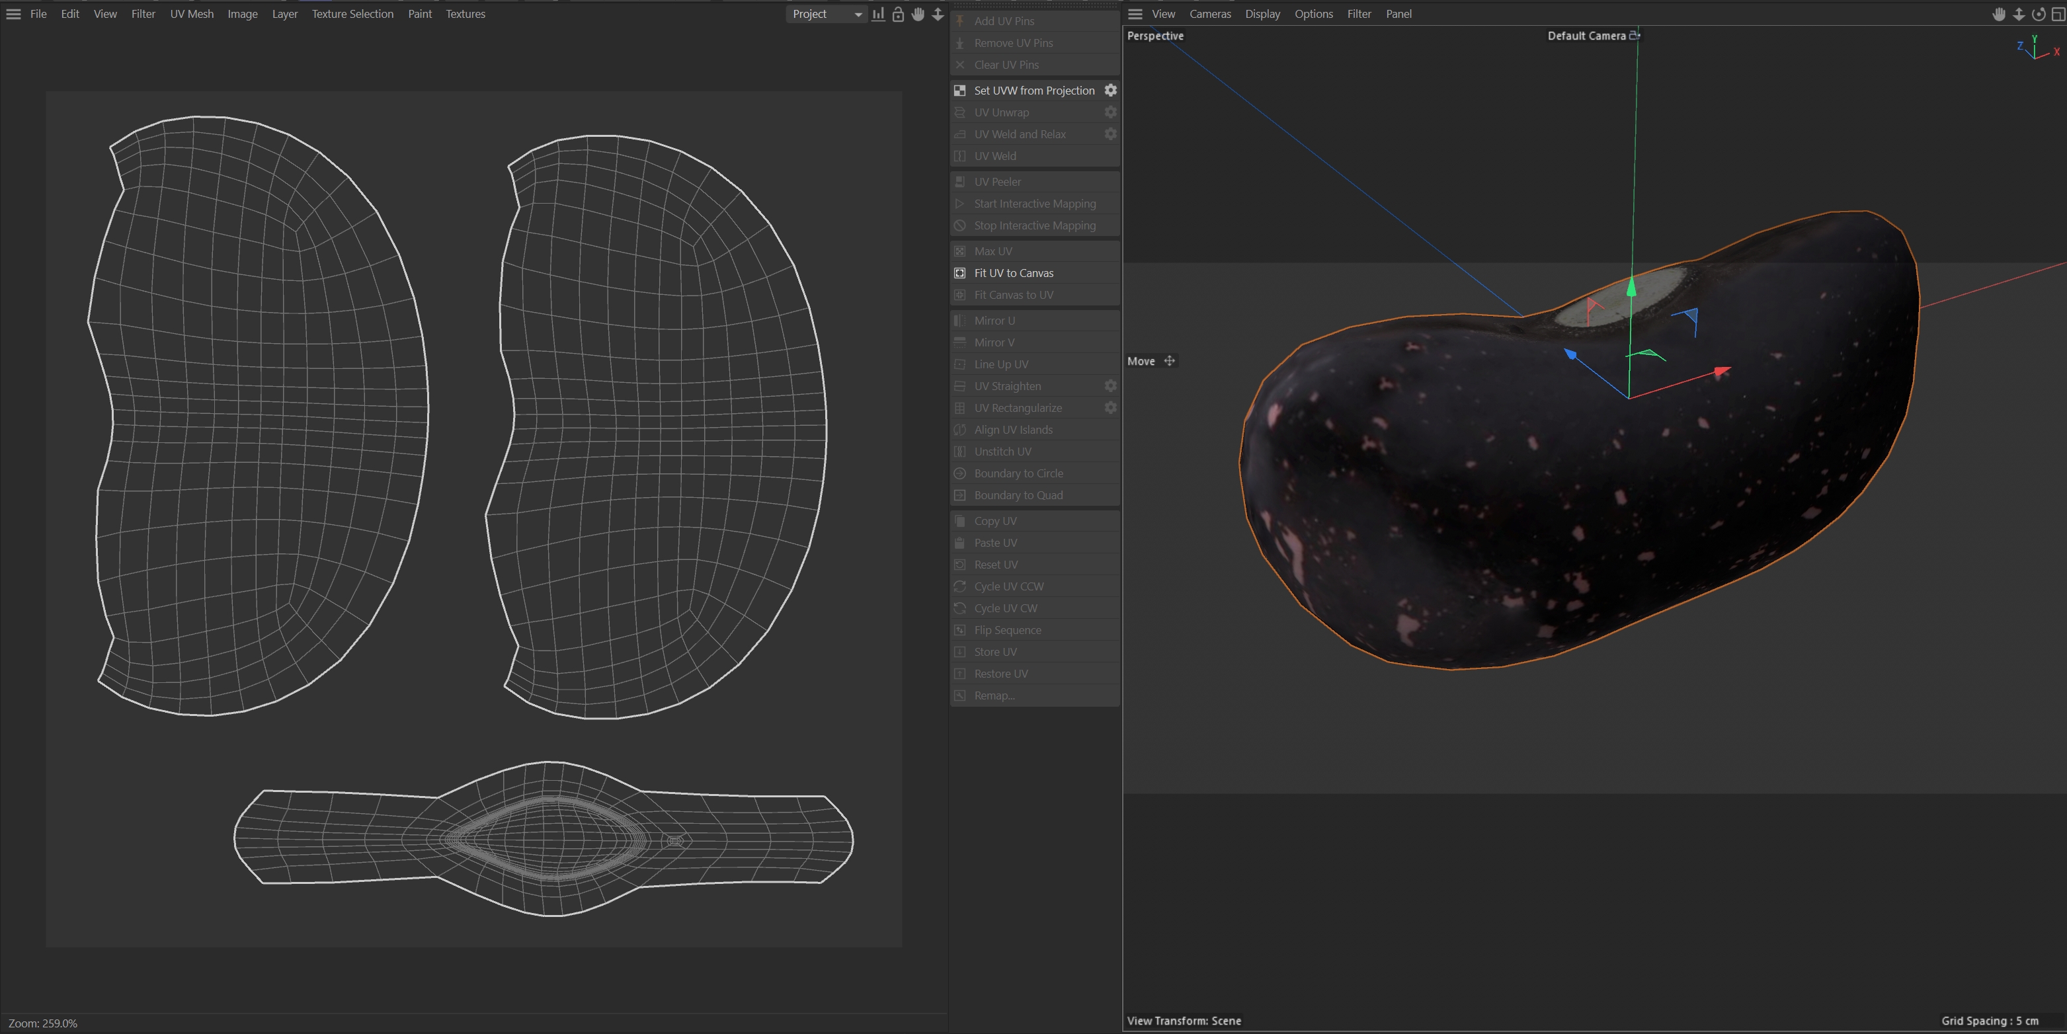
Task: Open the 3D viewport hamburger menu
Action: coord(1135,15)
